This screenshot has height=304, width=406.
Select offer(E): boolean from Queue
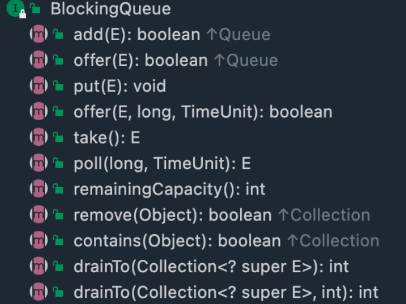[141, 60]
